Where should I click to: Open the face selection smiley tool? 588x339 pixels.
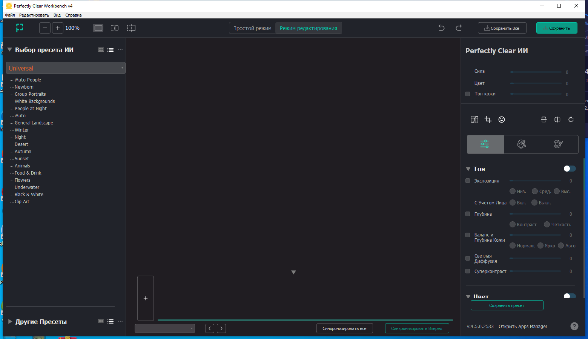click(502, 120)
